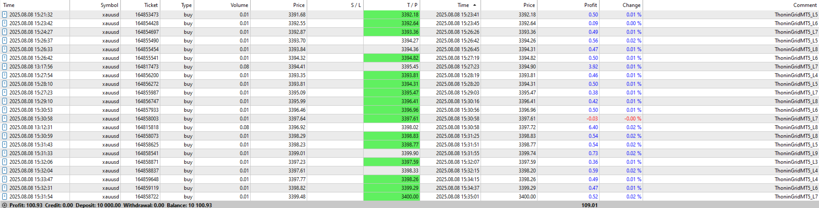Click the ticket number 164859648

coord(147,179)
